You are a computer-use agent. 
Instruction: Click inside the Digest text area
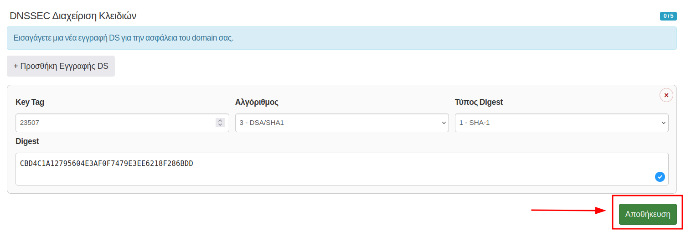point(342,169)
